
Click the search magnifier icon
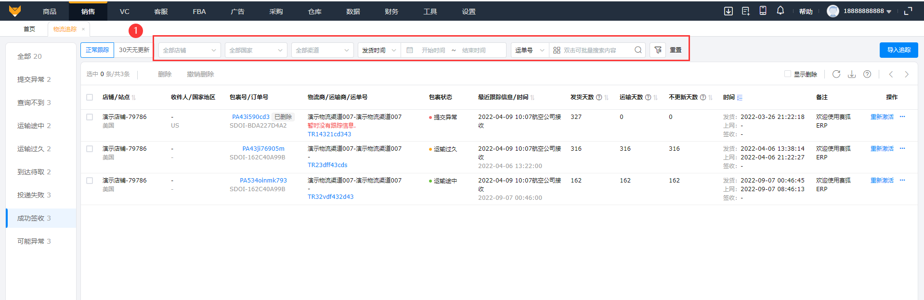638,50
